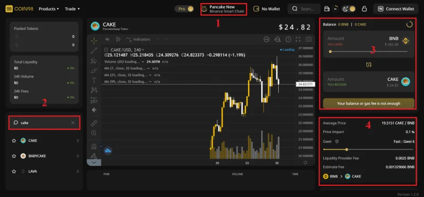Image resolution: width=424 pixels, height=197 pixels.
Task: Open the 4h timeframe selector
Action: (108, 39)
